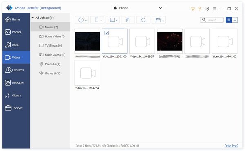Open the Export to device dropdown arrow
Screen dimensions: 245x151
(101, 20)
